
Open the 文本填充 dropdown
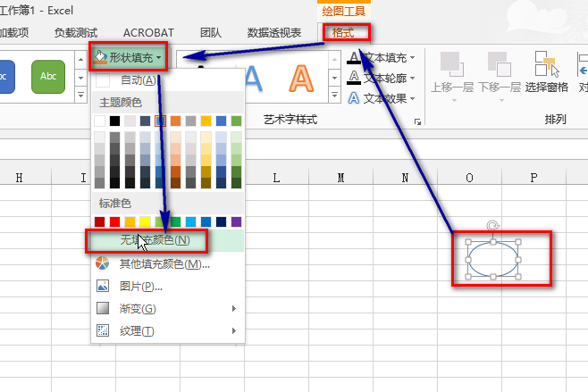381,58
